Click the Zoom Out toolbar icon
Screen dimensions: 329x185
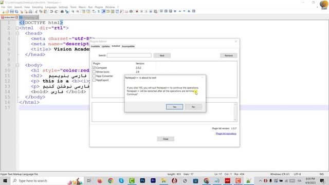click(78, 11)
